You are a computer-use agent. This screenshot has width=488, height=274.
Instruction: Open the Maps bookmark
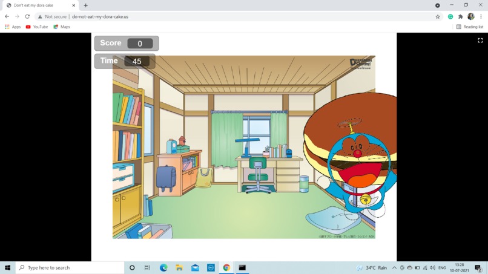[x=62, y=27]
